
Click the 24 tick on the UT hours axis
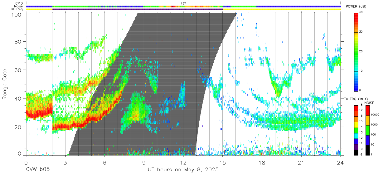coord(340,163)
